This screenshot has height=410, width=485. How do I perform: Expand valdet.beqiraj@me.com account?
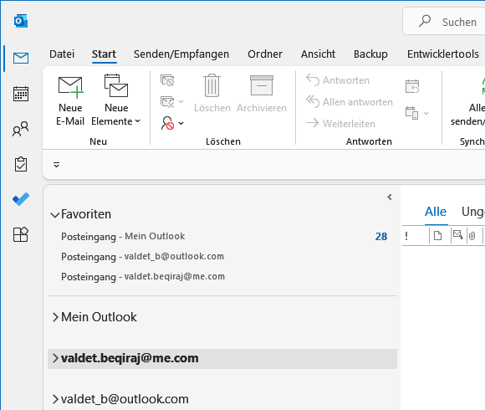tap(55, 358)
